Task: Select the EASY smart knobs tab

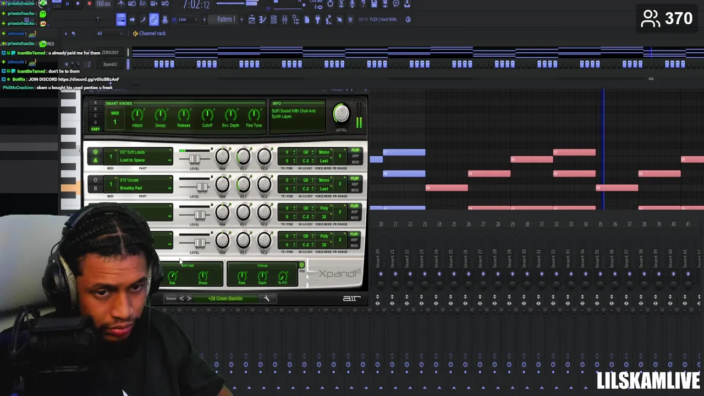Action: (x=95, y=129)
